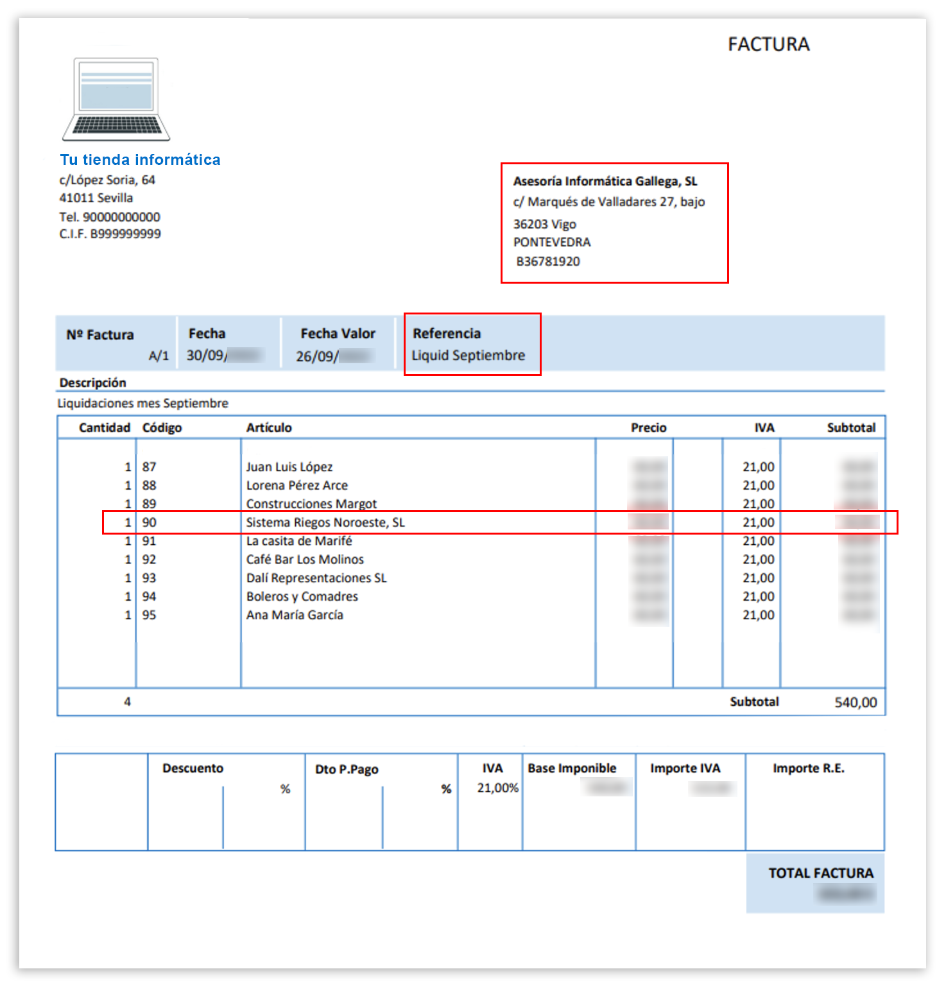The height and width of the screenshot is (987, 946).
Task: Click the 'Tu tienda informática' company name
Action: [x=140, y=160]
